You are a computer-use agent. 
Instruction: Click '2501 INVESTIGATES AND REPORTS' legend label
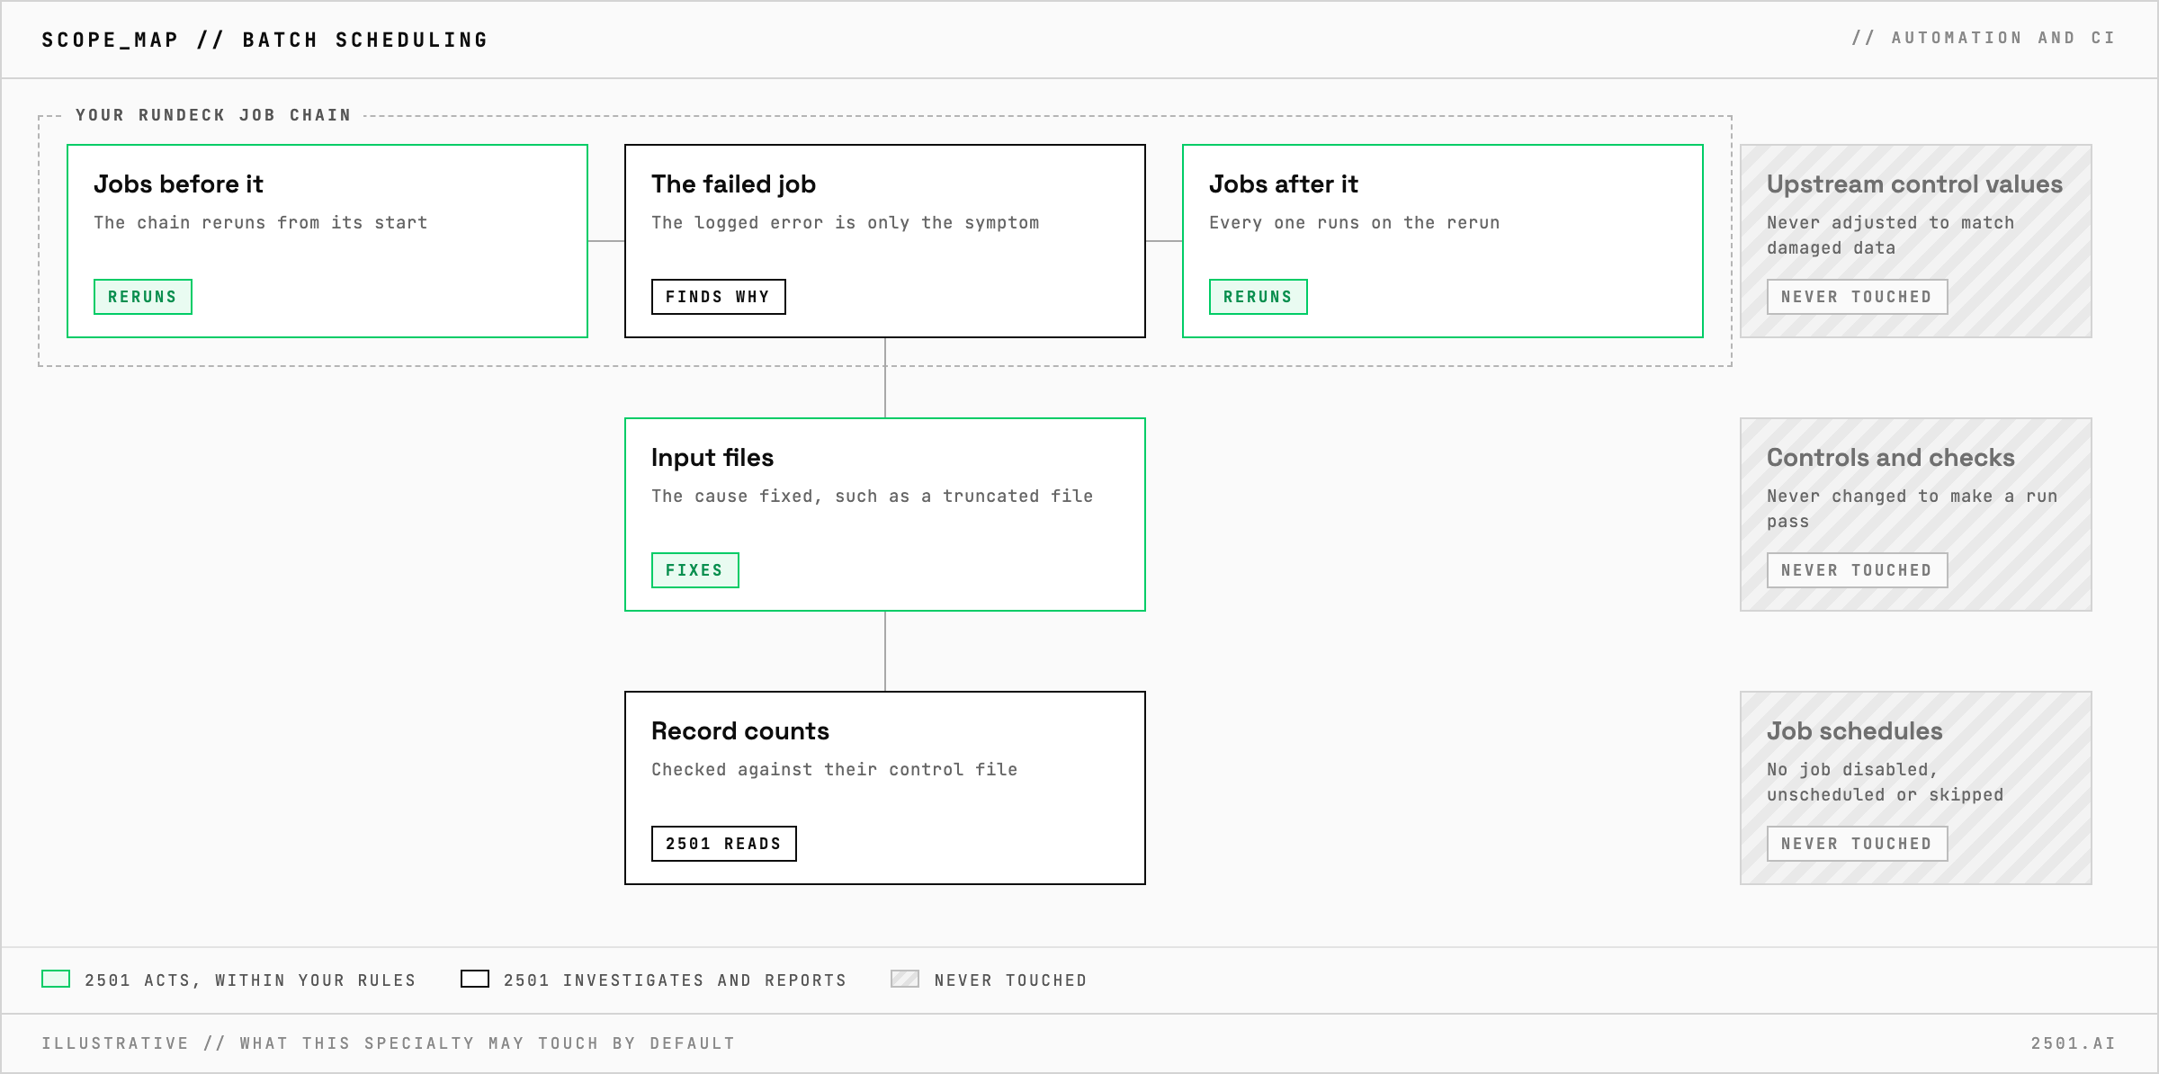tap(676, 980)
